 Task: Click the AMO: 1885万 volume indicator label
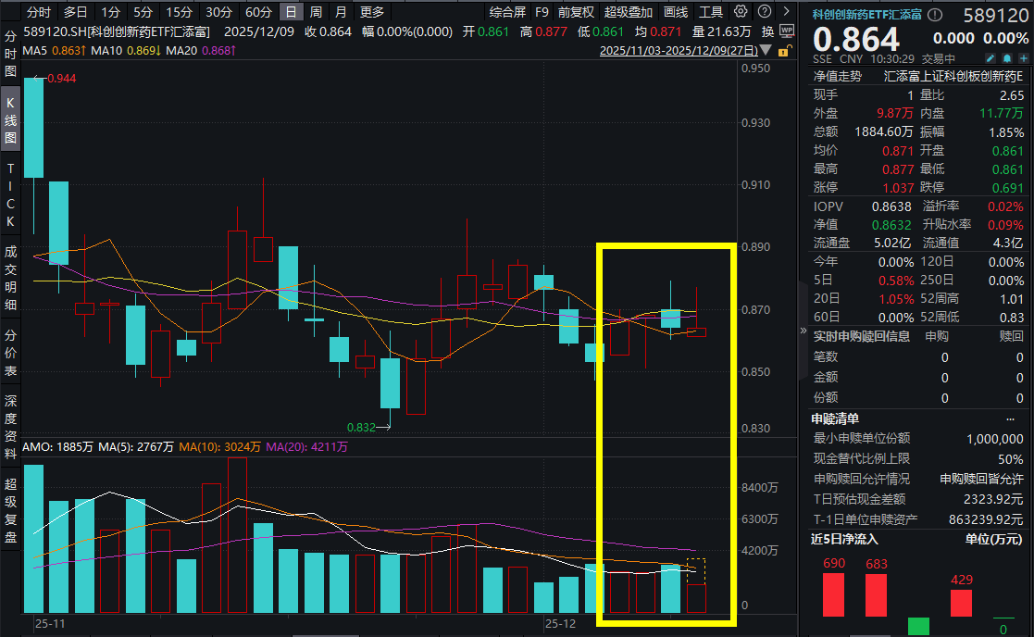click(x=58, y=447)
